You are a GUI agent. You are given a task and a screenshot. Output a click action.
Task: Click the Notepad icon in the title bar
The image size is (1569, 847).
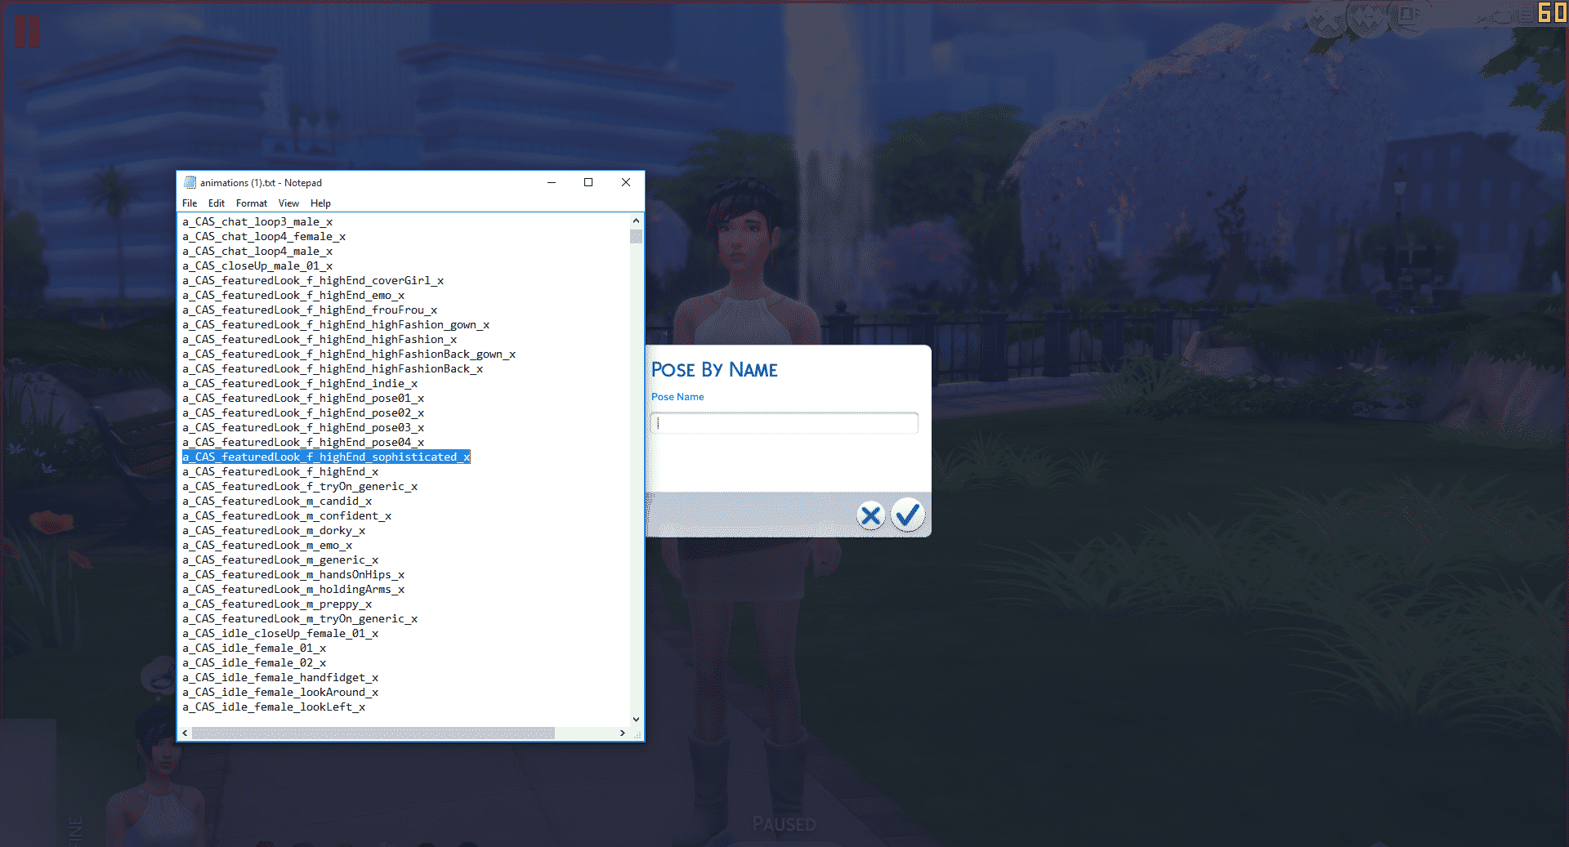point(191,182)
